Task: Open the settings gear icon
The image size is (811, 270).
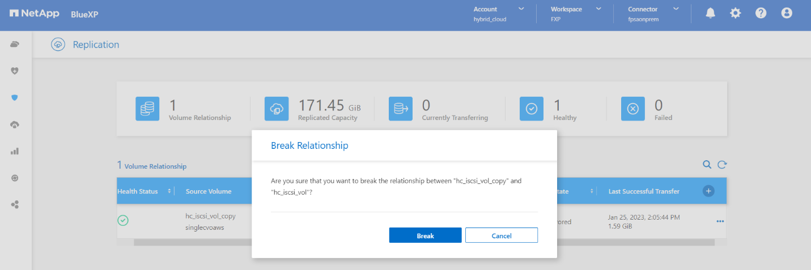Action: (x=735, y=13)
